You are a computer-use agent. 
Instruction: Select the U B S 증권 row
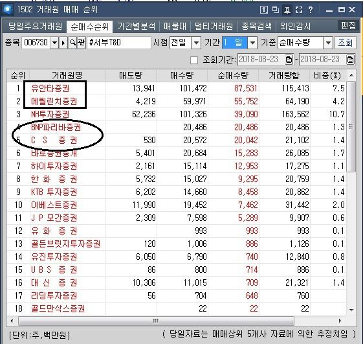[176, 269]
